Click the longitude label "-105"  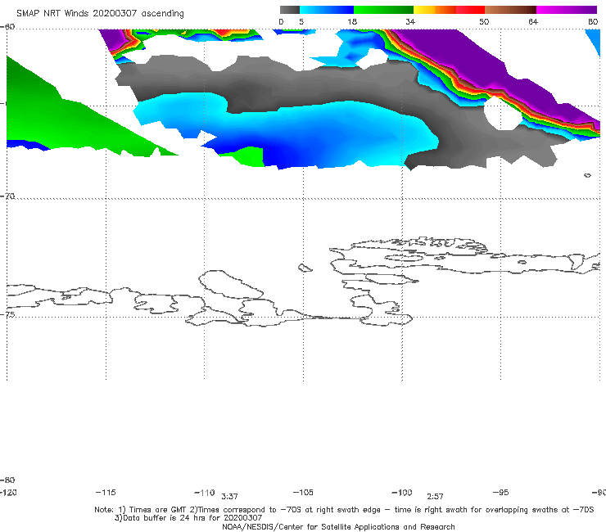pos(303,492)
